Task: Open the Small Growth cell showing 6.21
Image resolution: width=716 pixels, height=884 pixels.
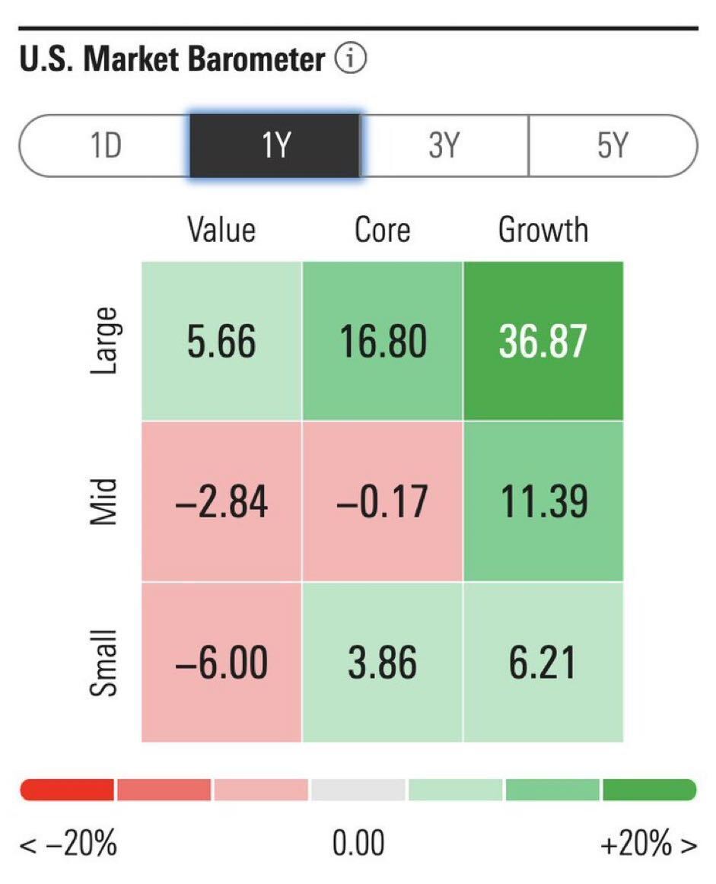Action: tap(543, 662)
